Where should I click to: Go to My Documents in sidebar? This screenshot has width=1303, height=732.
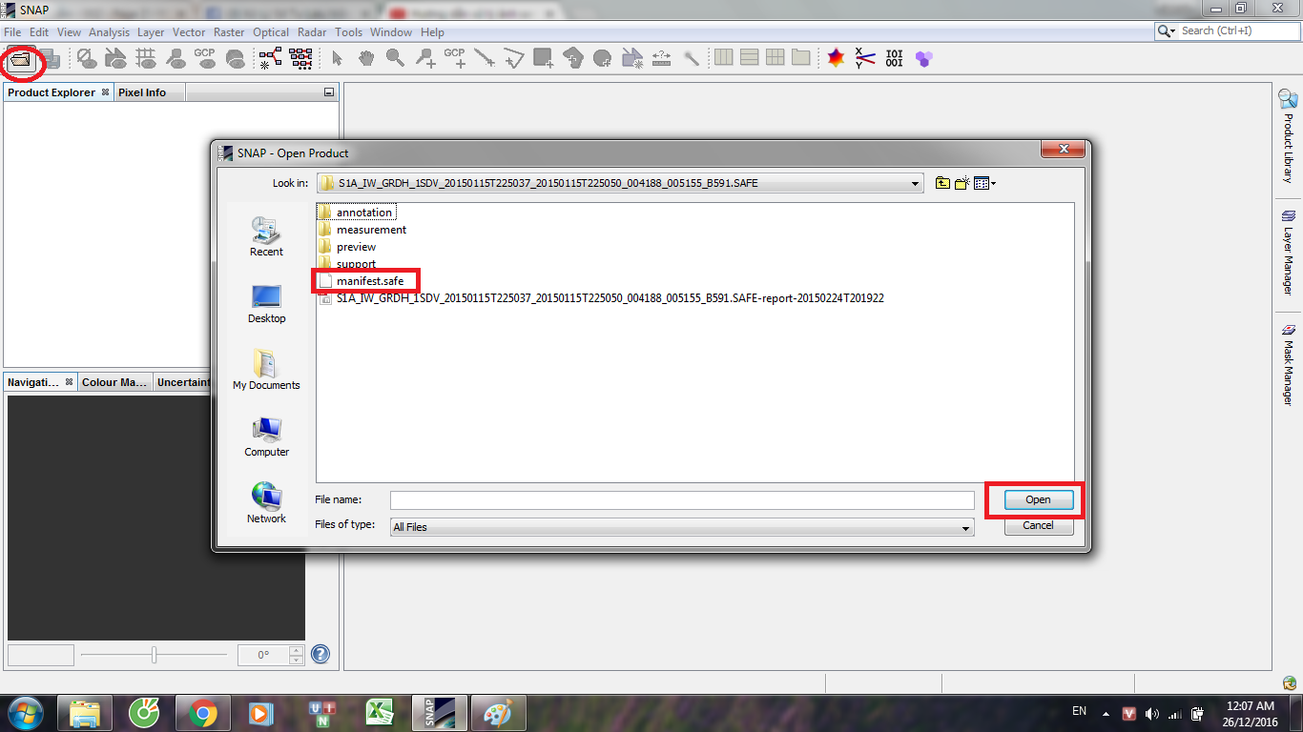[x=266, y=370]
